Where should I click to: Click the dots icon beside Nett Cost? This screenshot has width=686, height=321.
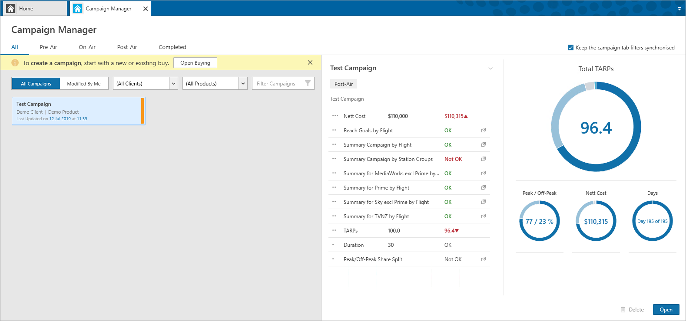click(335, 116)
